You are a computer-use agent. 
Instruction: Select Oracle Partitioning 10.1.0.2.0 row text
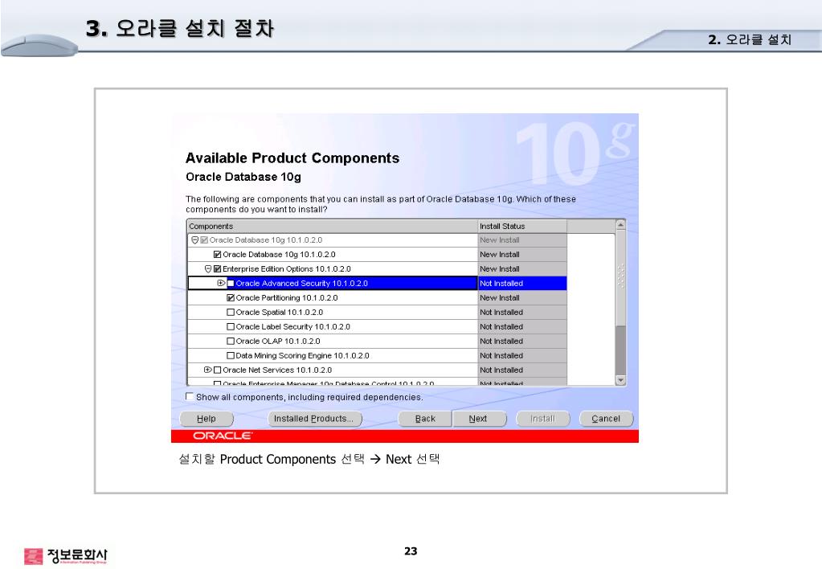287,298
